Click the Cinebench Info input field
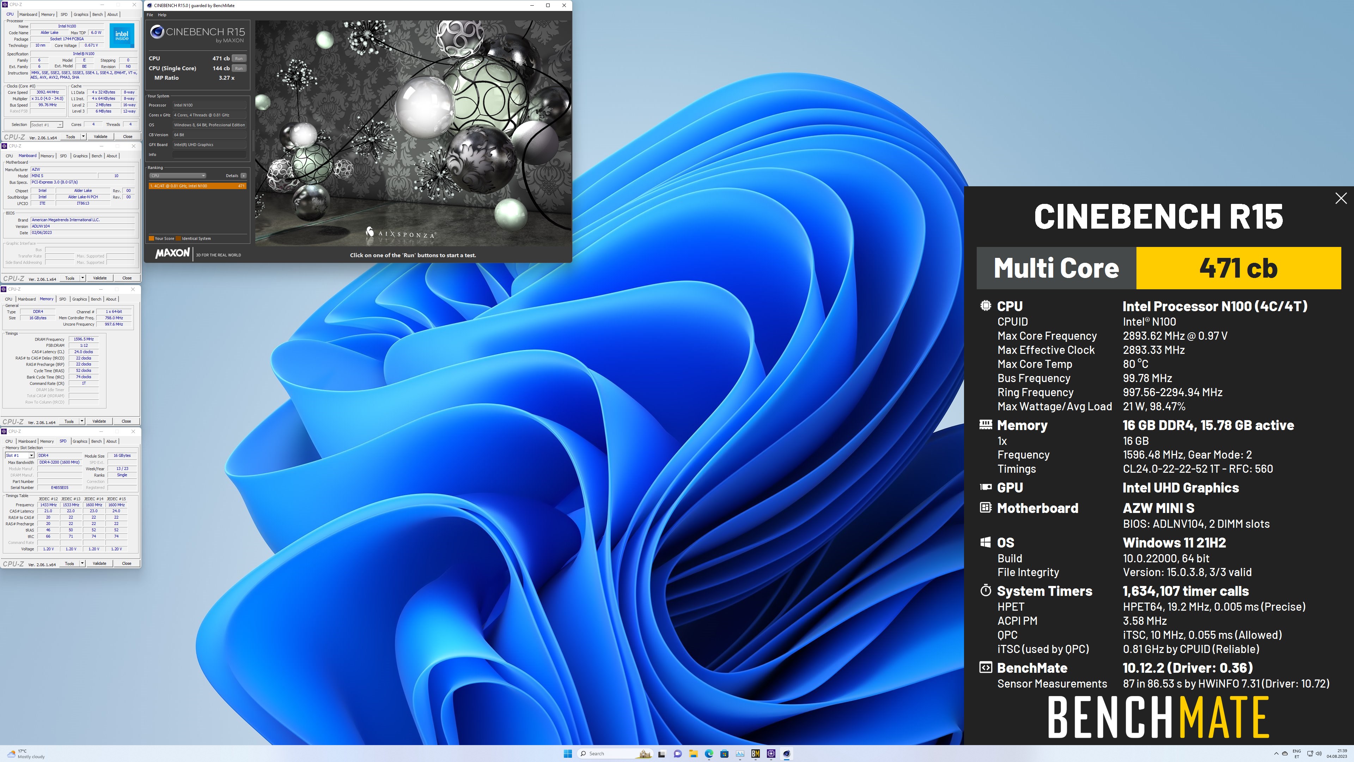Image resolution: width=1354 pixels, height=762 pixels. click(210, 155)
